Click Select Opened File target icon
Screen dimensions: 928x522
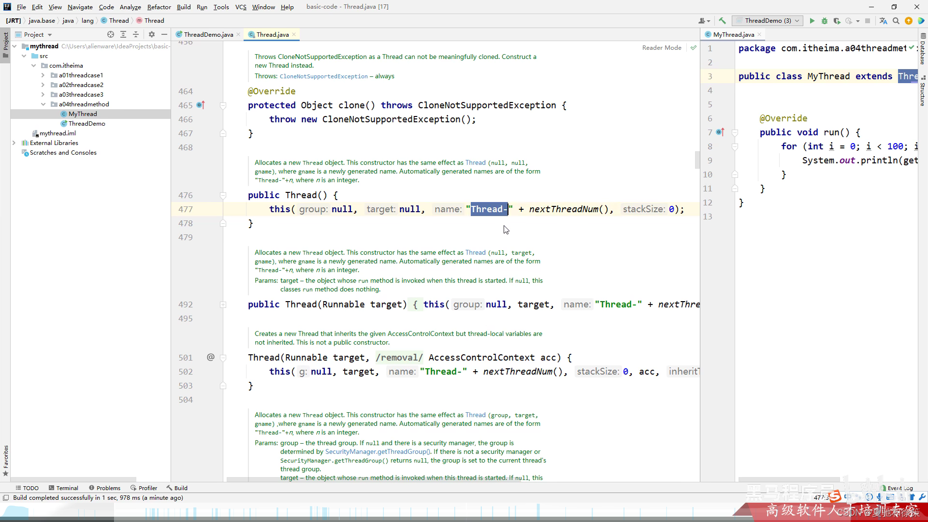(111, 34)
